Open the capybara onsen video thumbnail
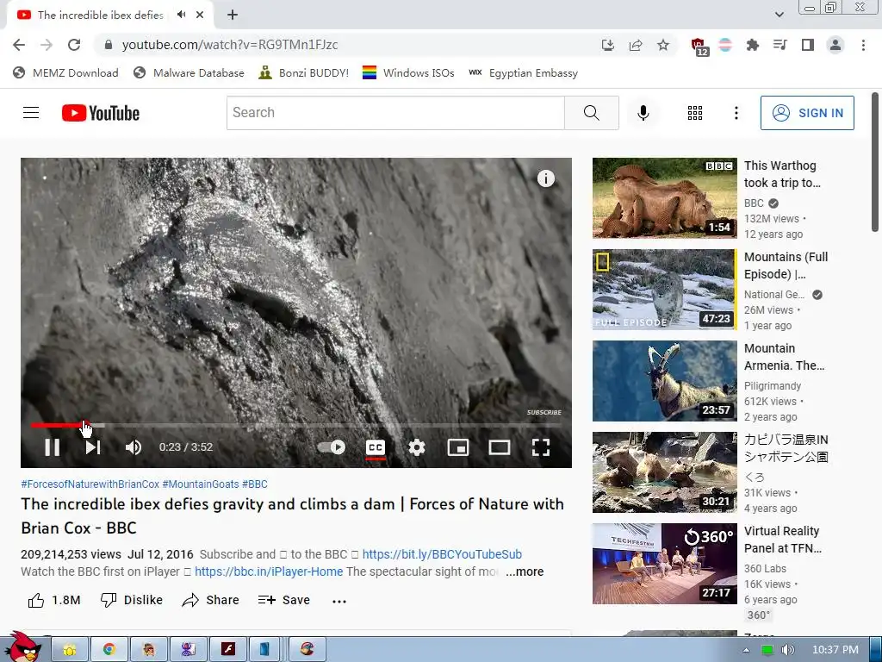 664,472
